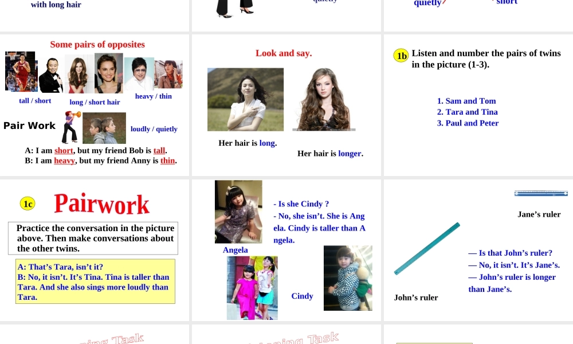Select '1. Sam and Tom' list item
This screenshot has height=344, width=573.
coord(466,101)
